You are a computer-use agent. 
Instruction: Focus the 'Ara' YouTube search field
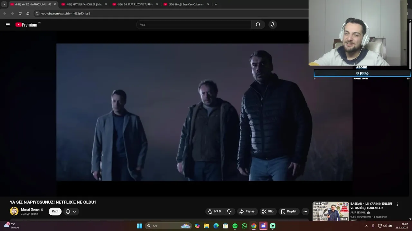(194, 25)
